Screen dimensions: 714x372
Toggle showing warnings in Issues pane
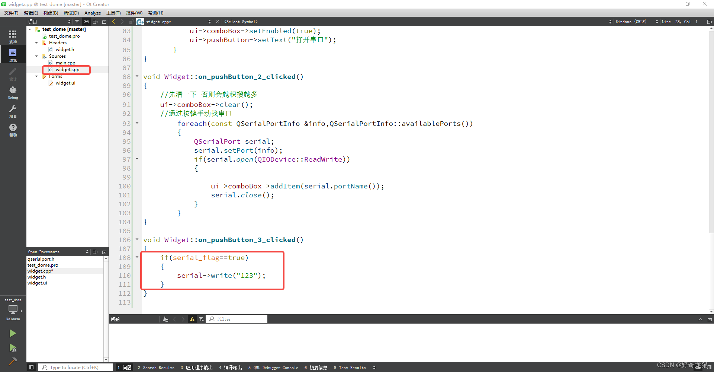[x=192, y=319]
